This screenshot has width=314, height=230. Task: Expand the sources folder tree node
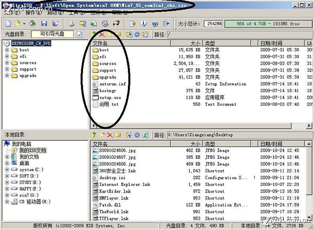point(7,63)
